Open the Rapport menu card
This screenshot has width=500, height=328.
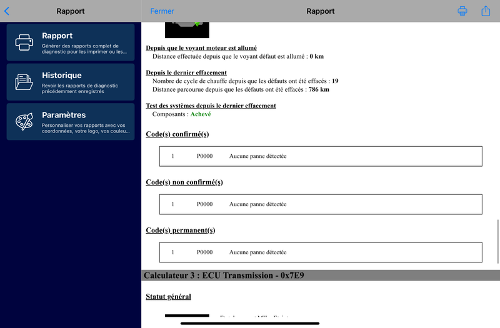[x=71, y=42]
